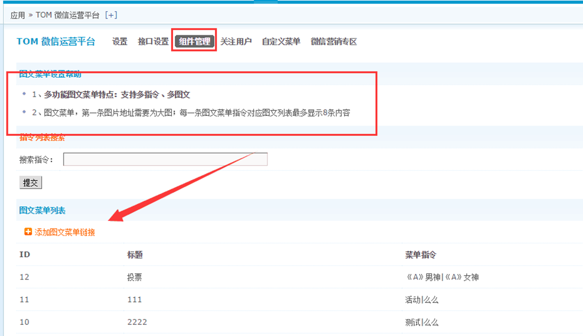This screenshot has height=336, width=583.
Task: Click the 标题 column header
Action: (x=135, y=255)
